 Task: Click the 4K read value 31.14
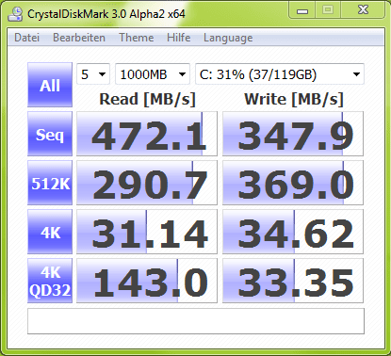coord(147,232)
